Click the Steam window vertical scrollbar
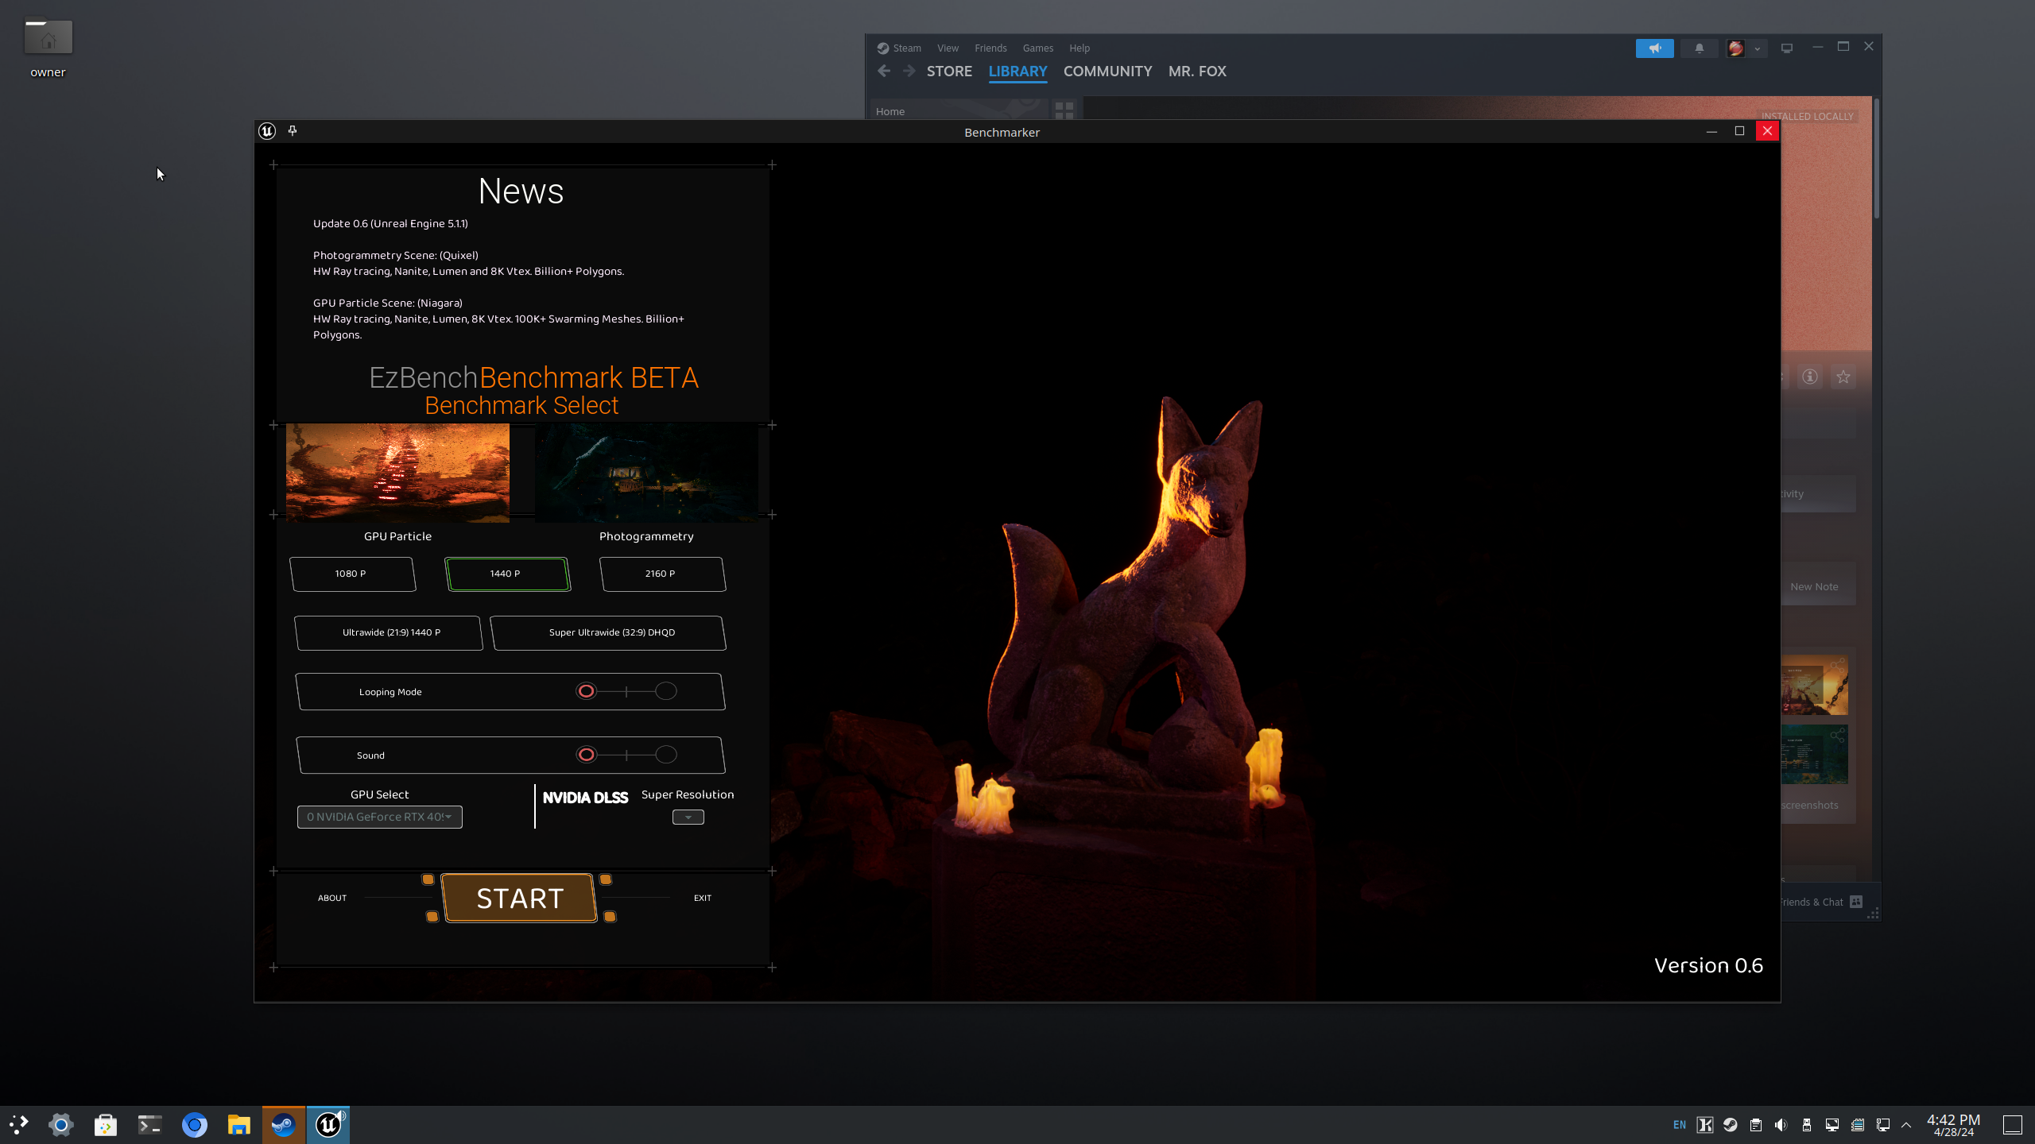2035x1144 pixels. pyautogui.click(x=1877, y=159)
